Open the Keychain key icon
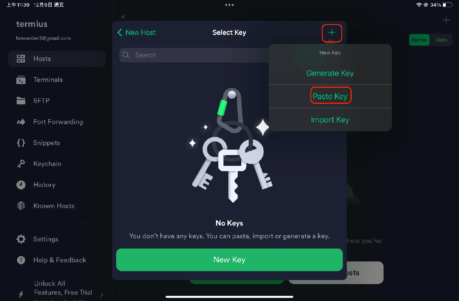The height and width of the screenshot is (301, 459). coord(21,164)
